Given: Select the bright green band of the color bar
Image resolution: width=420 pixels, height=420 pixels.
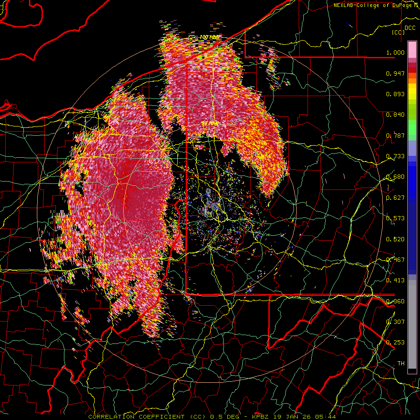Looking at the screenshot, I should click(412, 127).
